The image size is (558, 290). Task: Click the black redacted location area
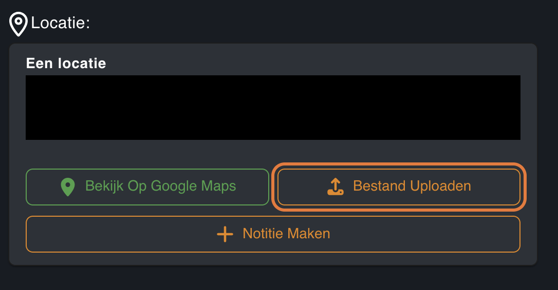click(273, 108)
